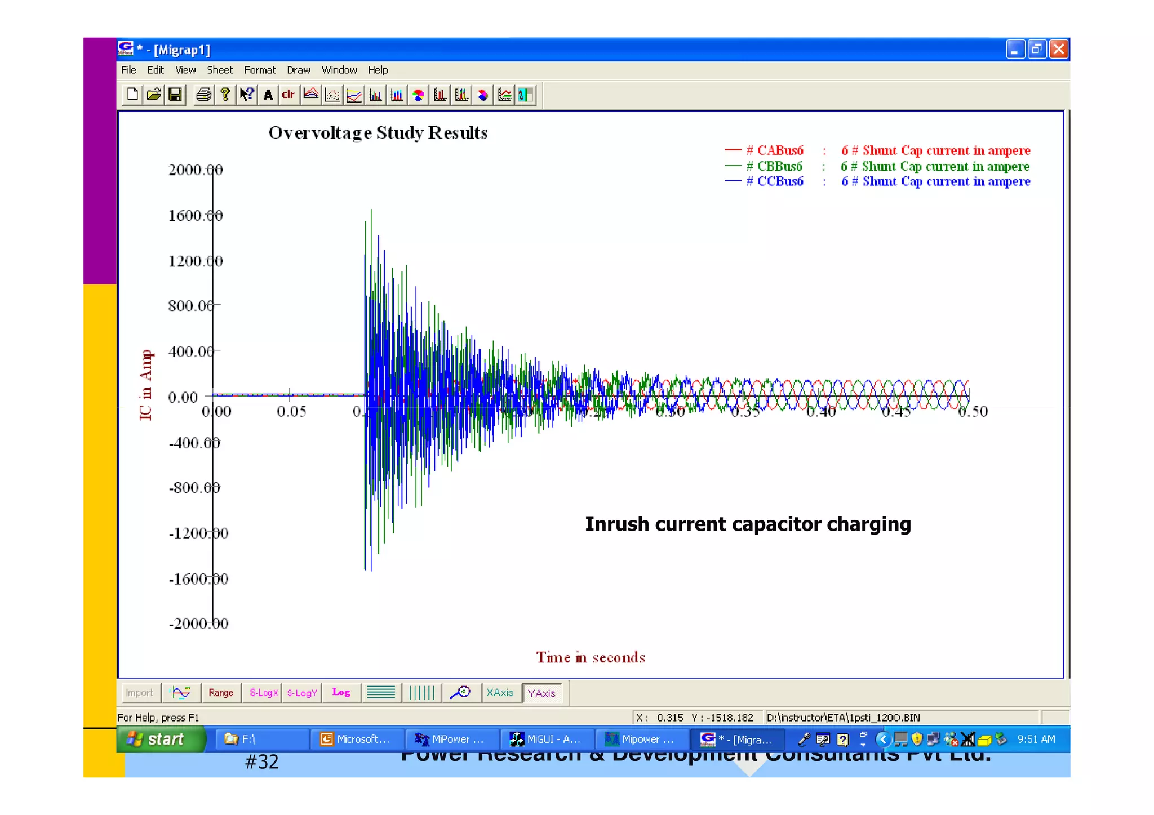Click the cyan refresh panel icon
The width and height of the screenshot is (1154, 815).
526,94
